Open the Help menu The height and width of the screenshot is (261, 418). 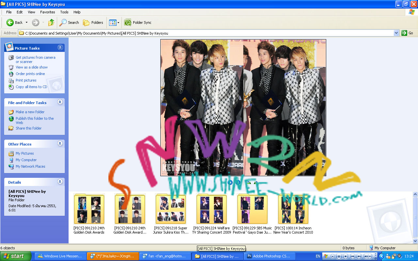77,12
